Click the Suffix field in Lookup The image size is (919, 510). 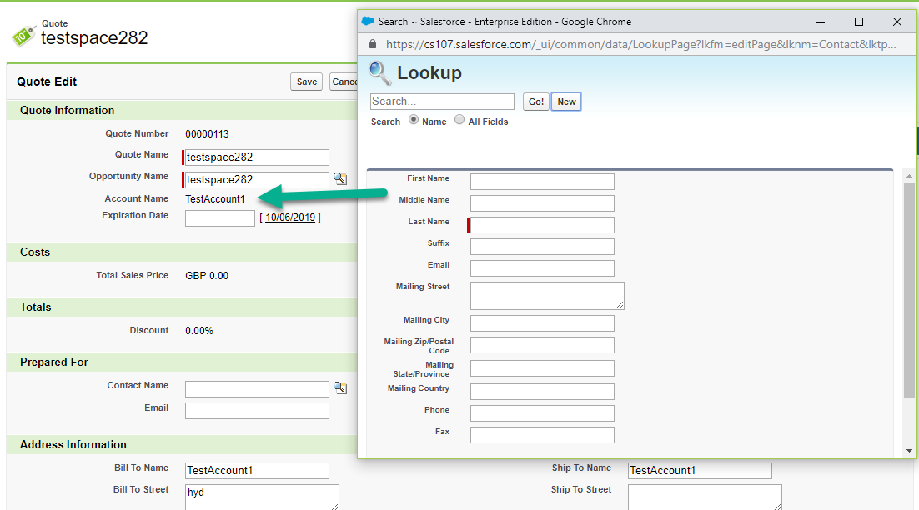[542, 247]
